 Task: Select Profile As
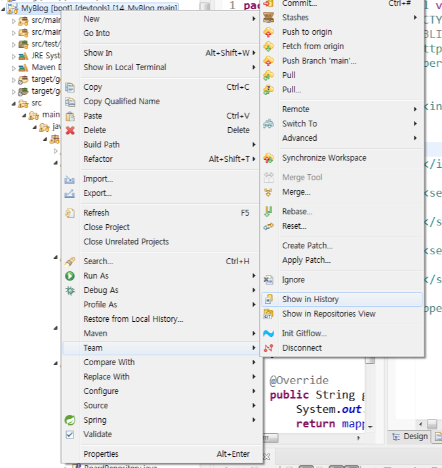[x=100, y=304]
